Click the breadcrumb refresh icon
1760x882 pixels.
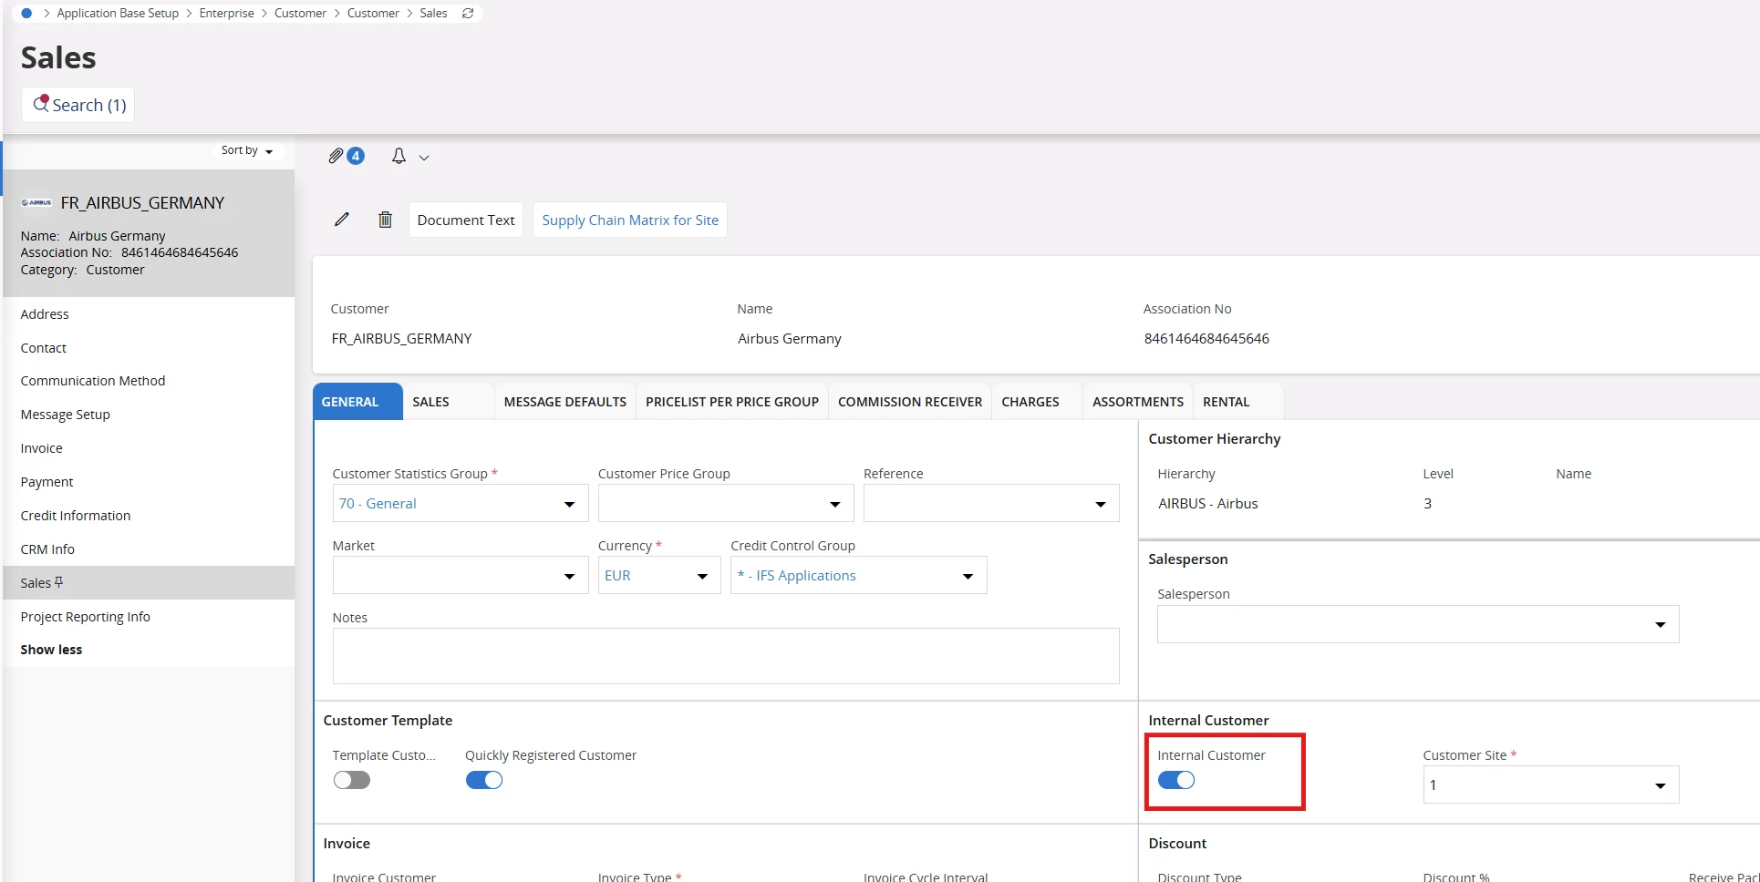(x=468, y=14)
